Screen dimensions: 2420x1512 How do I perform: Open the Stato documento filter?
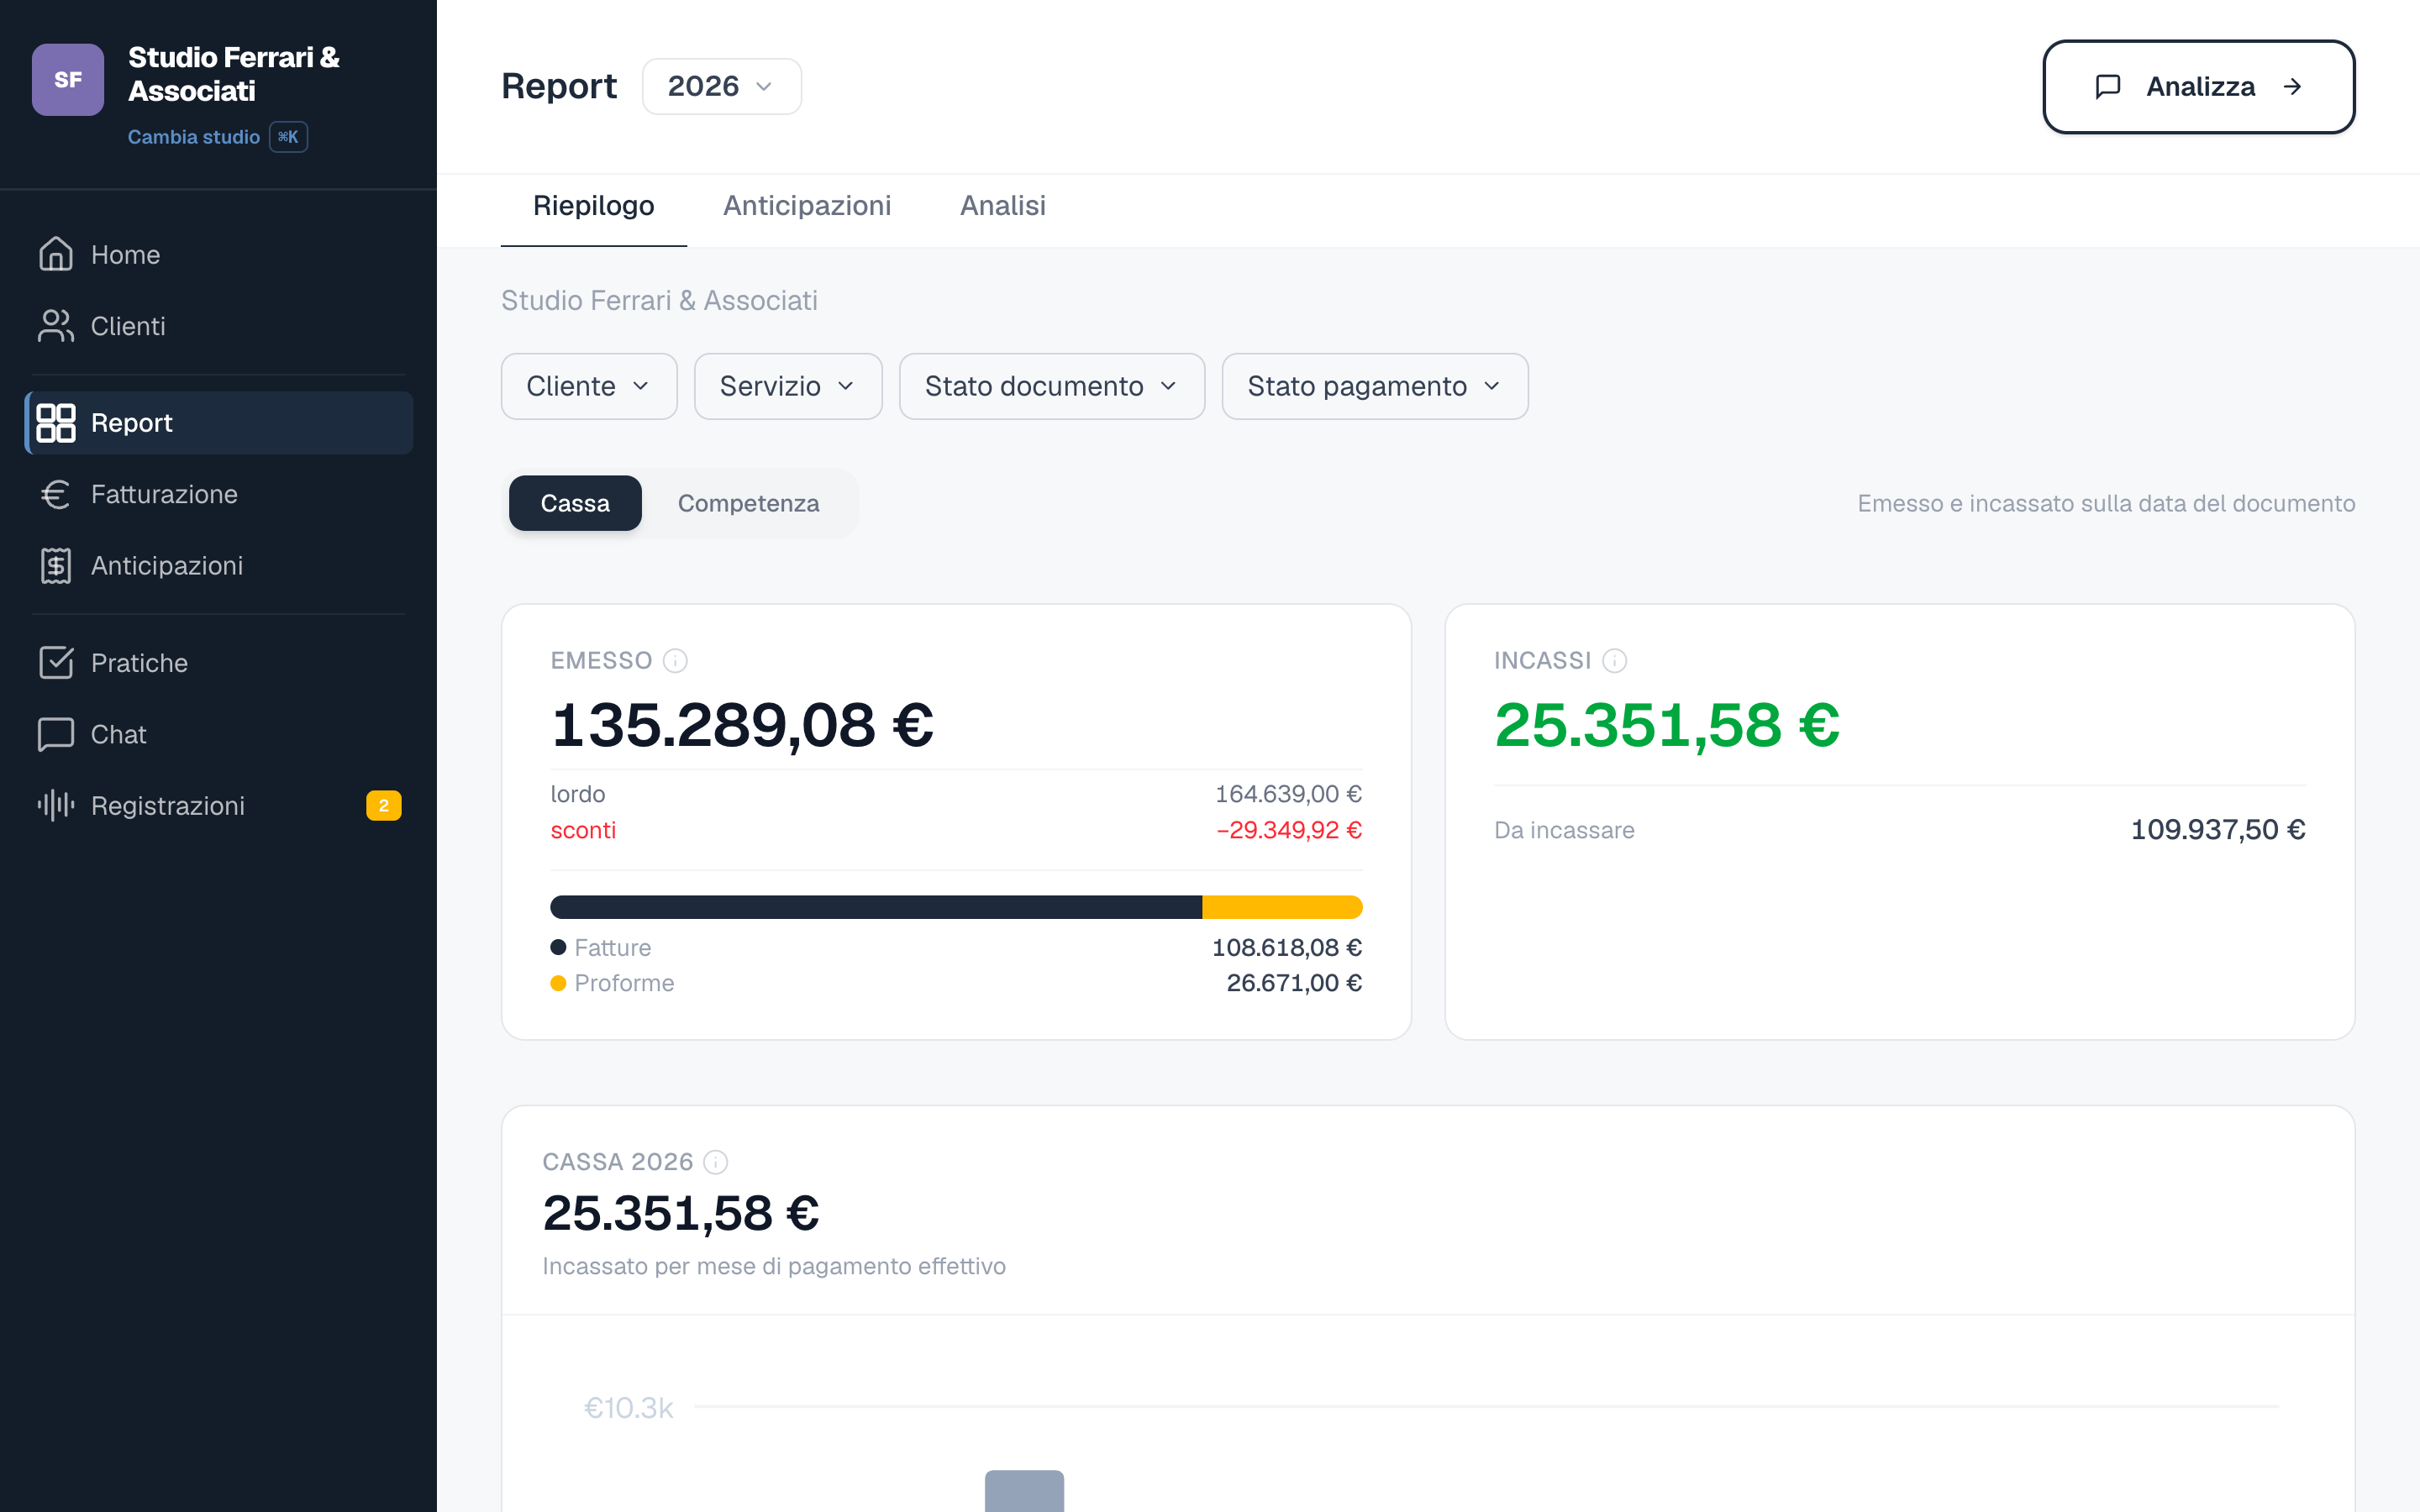1052,386
